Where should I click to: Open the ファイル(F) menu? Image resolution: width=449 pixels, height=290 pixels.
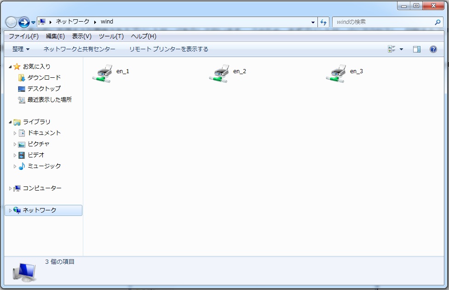23,36
